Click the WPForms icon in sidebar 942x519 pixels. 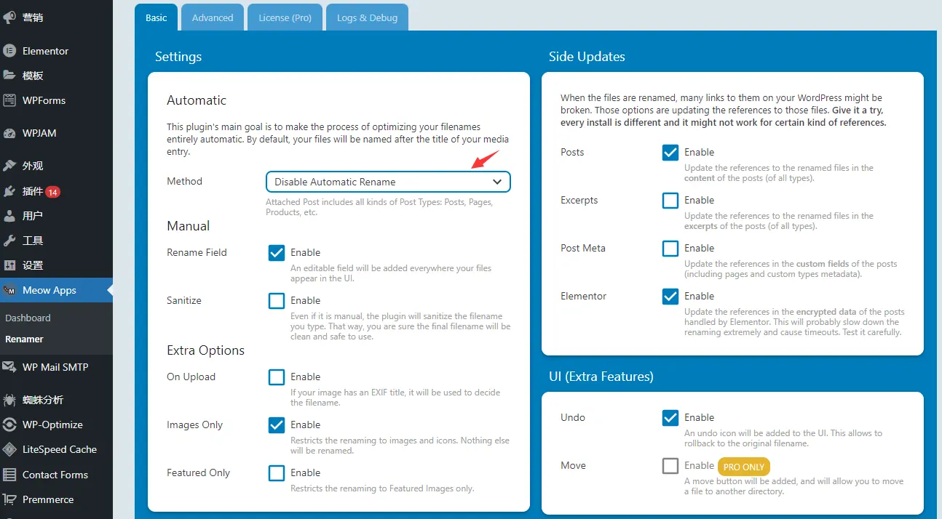(9, 100)
